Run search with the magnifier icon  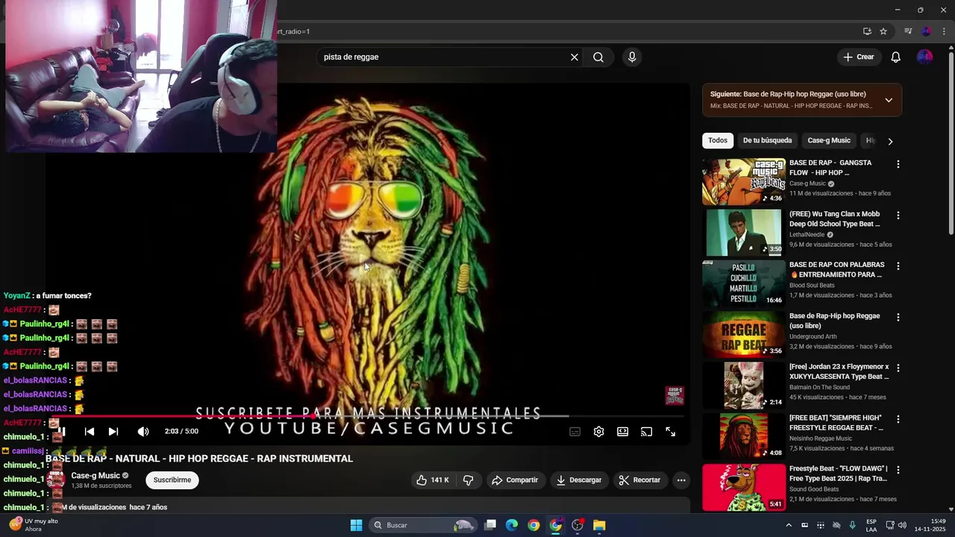pyautogui.click(x=598, y=57)
